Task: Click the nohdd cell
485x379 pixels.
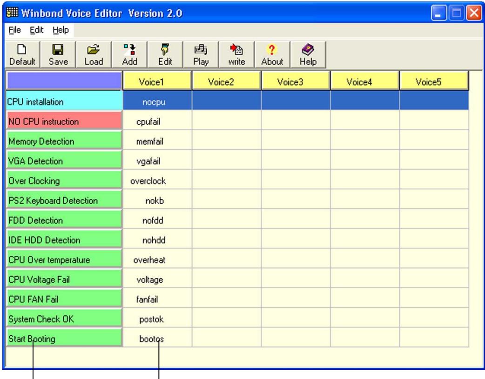Action: [157, 239]
